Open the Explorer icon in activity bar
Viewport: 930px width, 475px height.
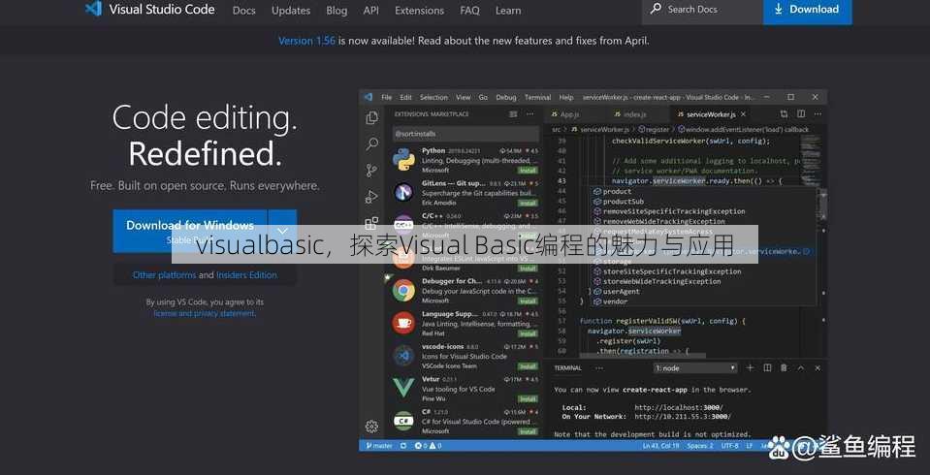371,118
